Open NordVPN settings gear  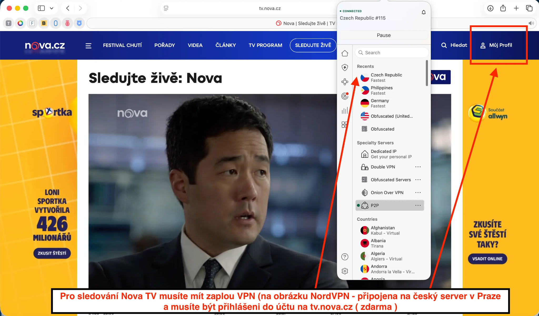pyautogui.click(x=345, y=271)
